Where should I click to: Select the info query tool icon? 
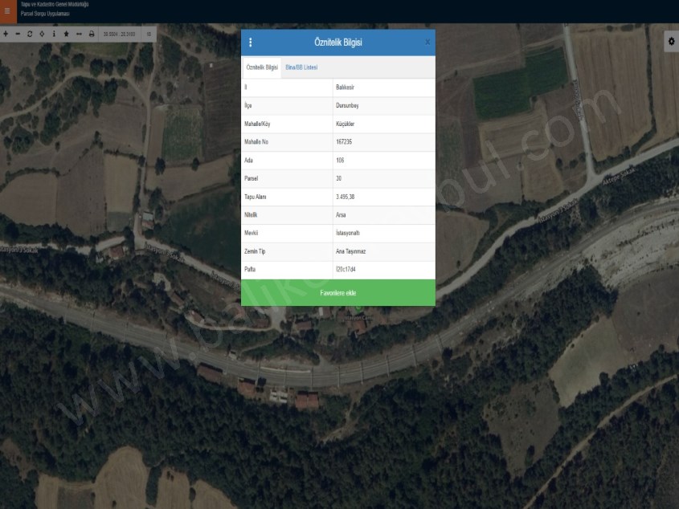(54, 35)
